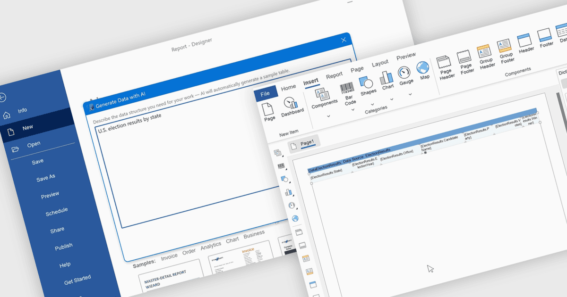
Task: Filter samples by Analytics
Action: point(211,246)
